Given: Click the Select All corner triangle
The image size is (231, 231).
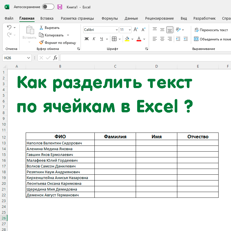Looking at the screenshot, I should (x=5, y=66).
